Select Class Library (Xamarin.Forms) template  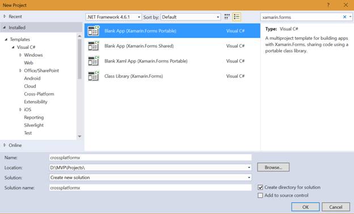(x=172, y=76)
